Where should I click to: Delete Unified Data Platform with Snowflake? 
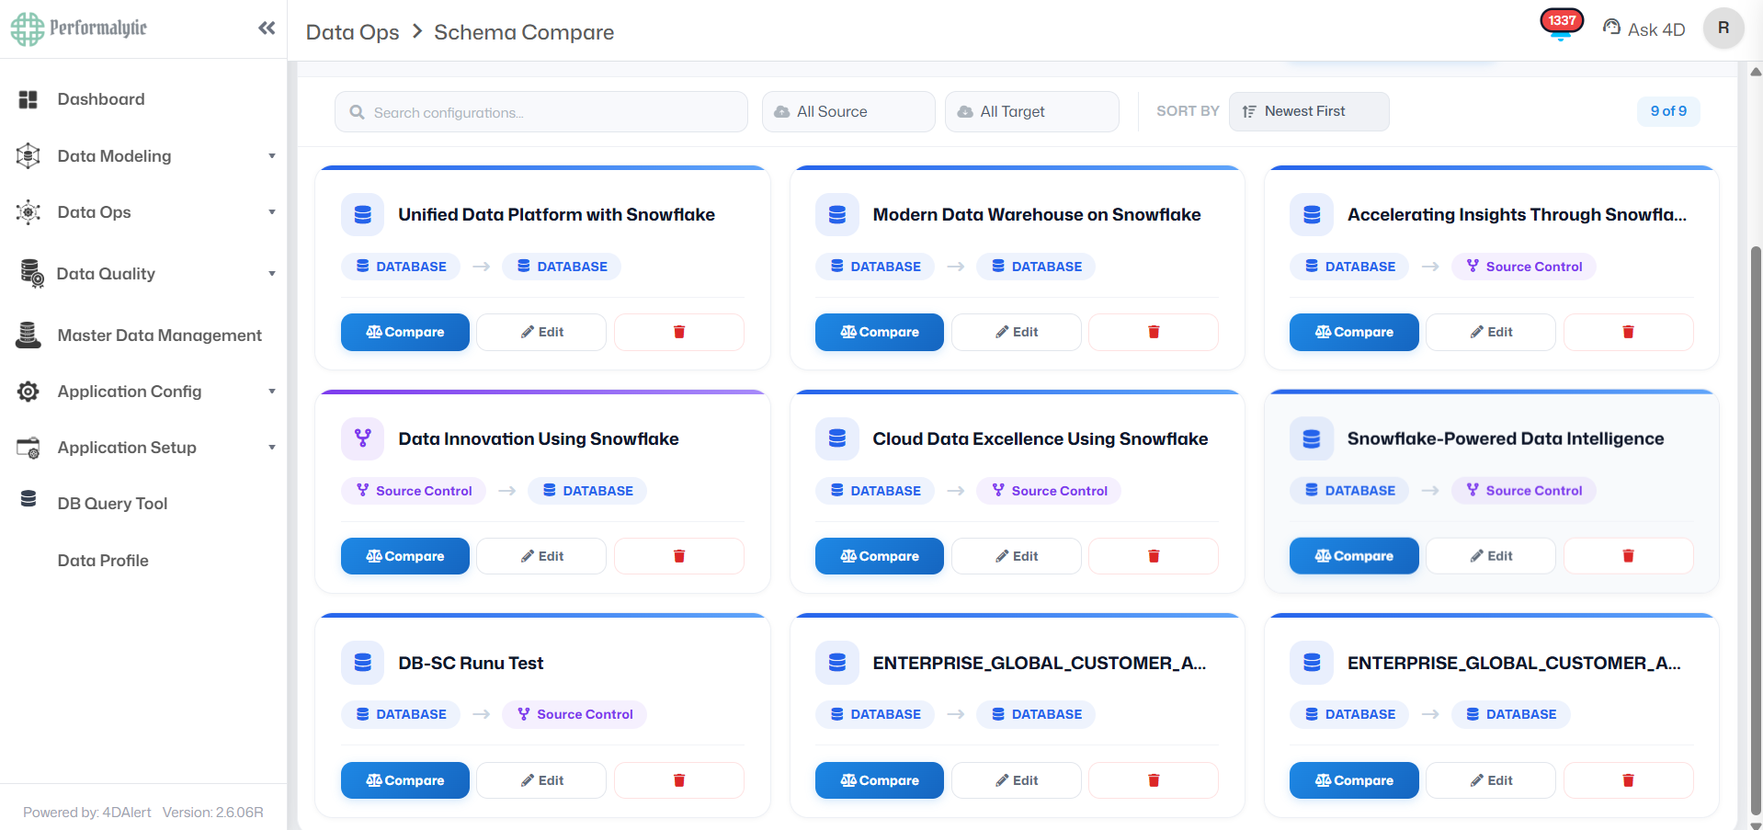[679, 332]
